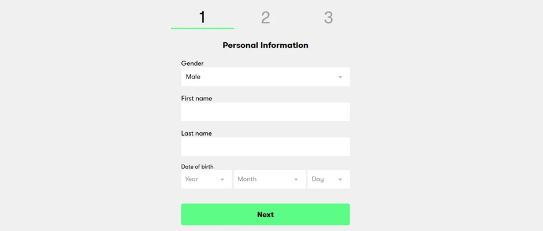Click the Last name label

click(196, 133)
